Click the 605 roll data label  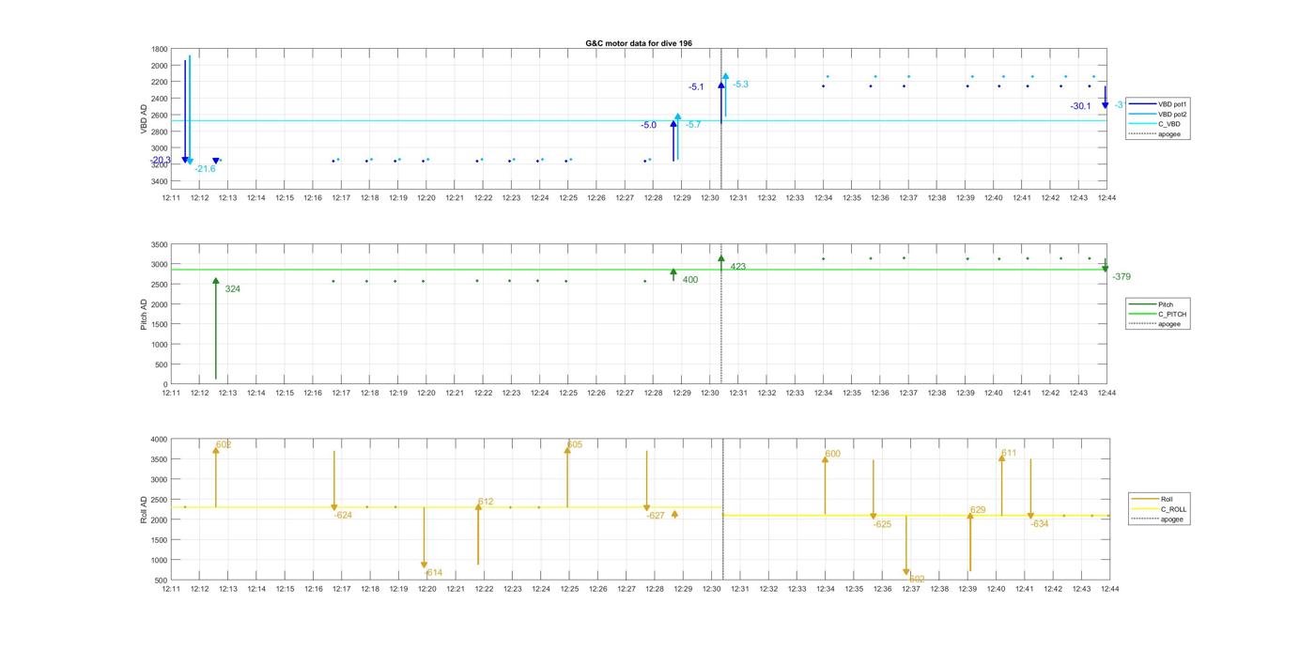575,444
